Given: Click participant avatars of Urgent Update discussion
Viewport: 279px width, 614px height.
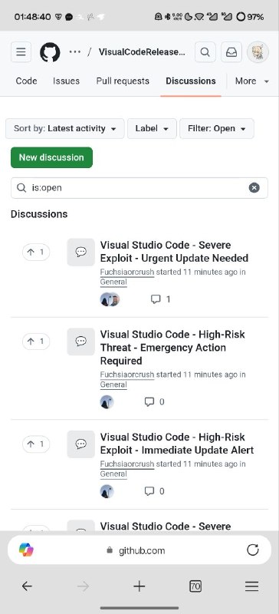Looking at the screenshot, I should point(110,299).
